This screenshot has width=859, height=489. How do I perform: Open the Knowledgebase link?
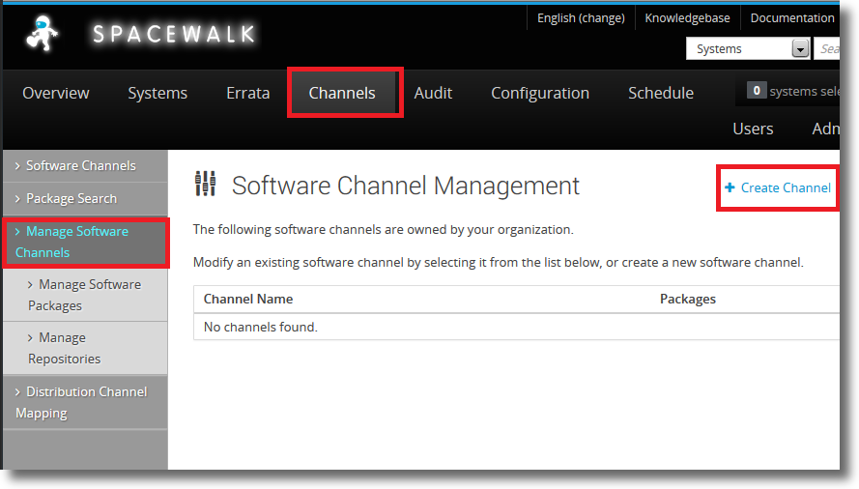[687, 18]
